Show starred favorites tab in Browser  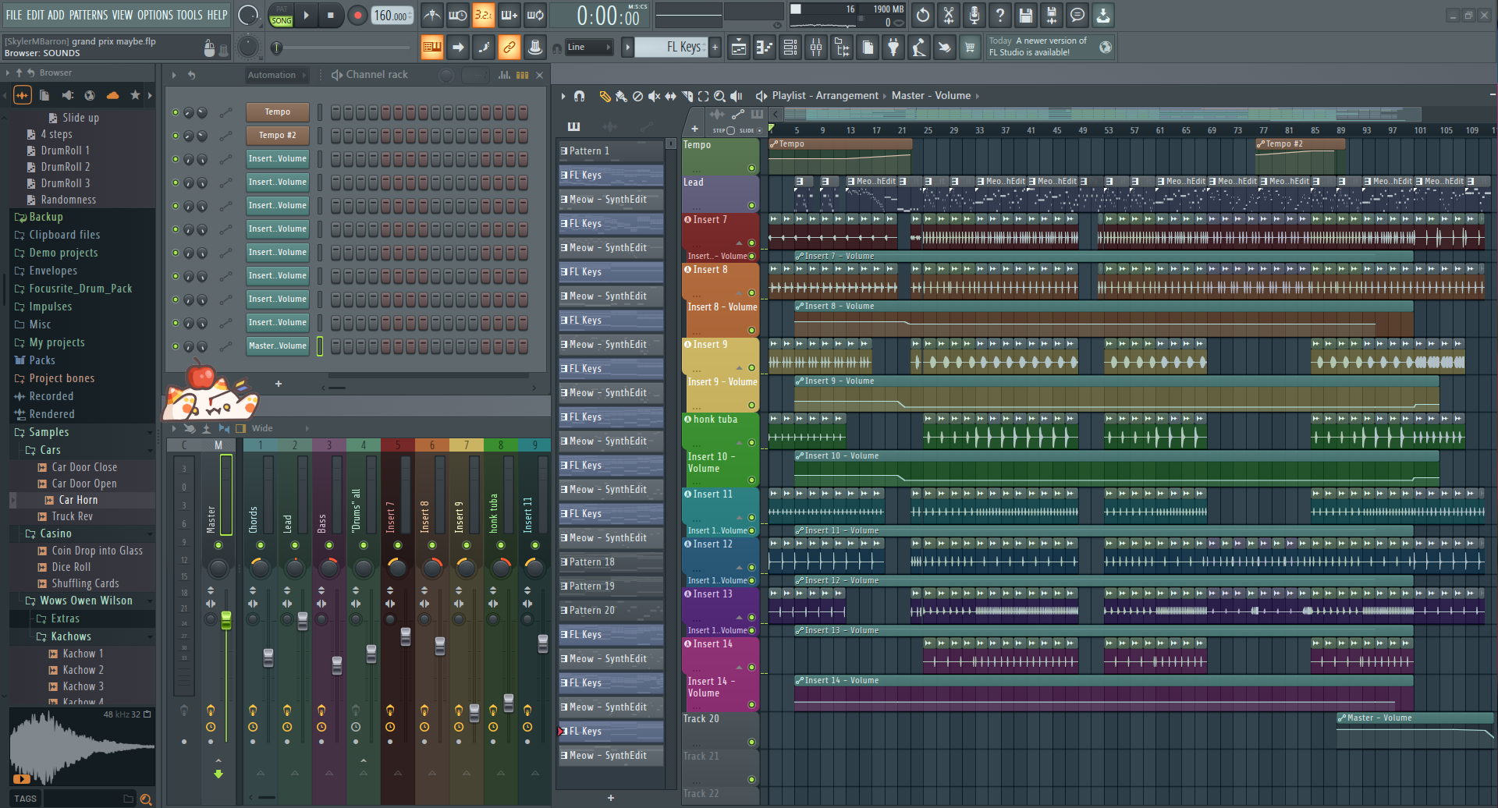pos(135,95)
